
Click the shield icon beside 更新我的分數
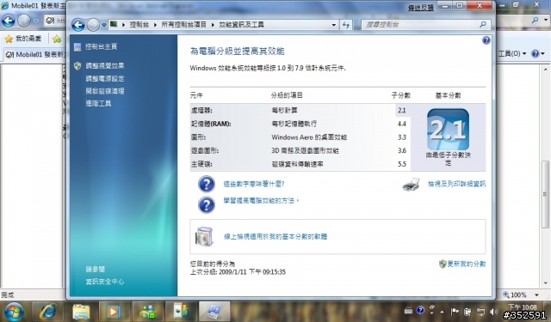tap(443, 264)
